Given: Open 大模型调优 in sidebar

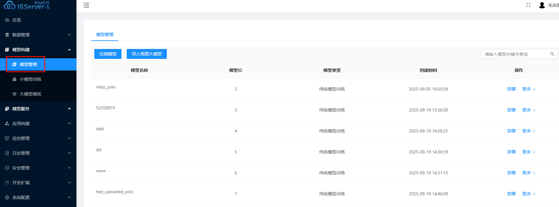Looking at the screenshot, I should tap(30, 94).
